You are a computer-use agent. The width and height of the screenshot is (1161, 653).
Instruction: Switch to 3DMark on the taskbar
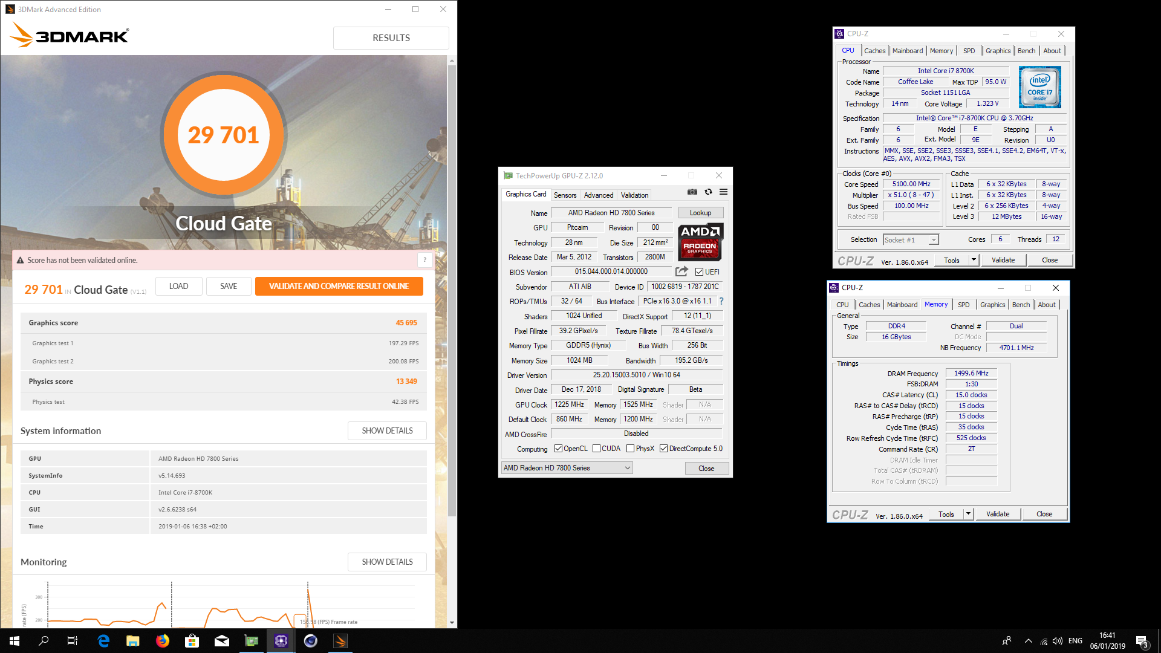click(x=340, y=641)
